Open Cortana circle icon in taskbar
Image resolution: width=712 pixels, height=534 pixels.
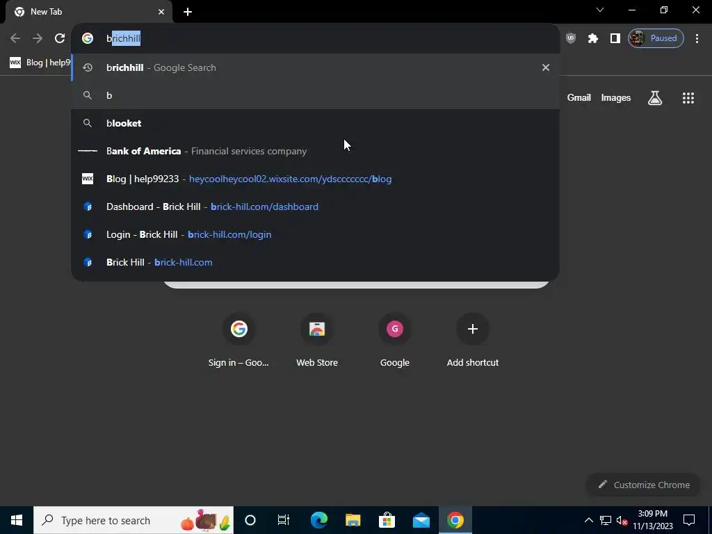pyautogui.click(x=250, y=520)
